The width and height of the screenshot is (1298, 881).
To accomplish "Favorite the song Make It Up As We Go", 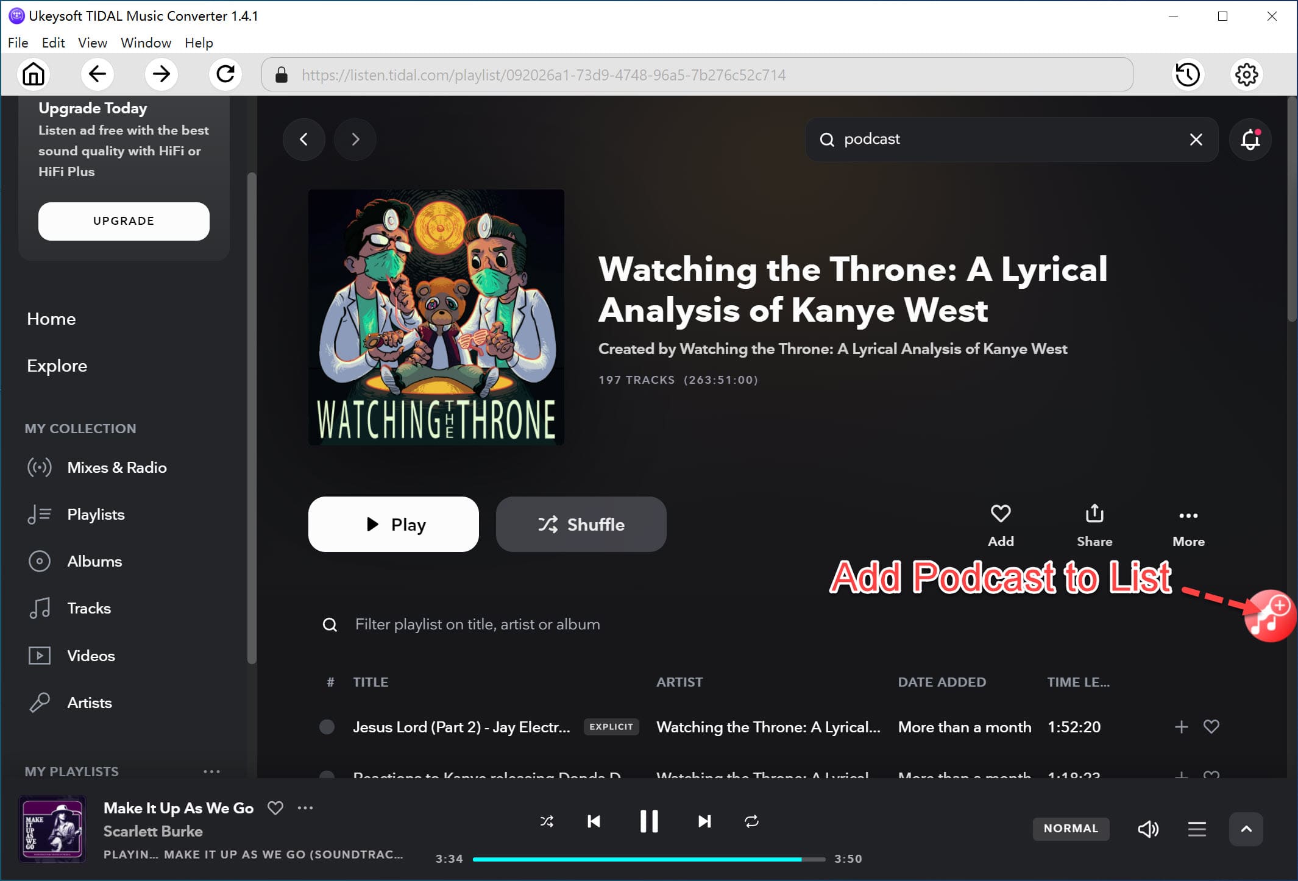I will (x=275, y=808).
